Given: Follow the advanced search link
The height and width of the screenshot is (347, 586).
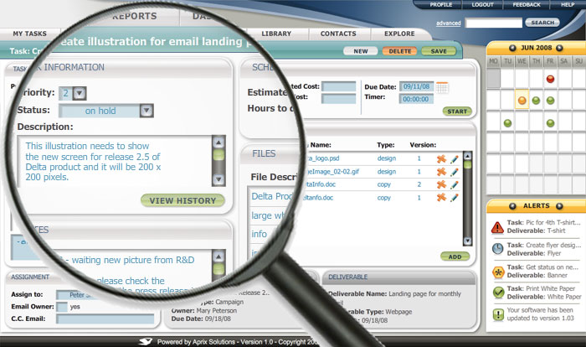Looking at the screenshot, I should (448, 23).
